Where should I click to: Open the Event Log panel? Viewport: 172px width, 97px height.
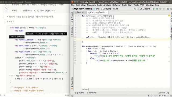(x=163, y=93)
